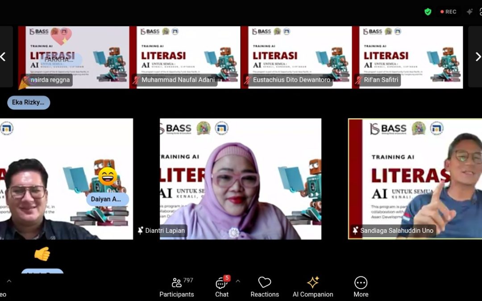Viewport: 482px width, 301px height.
Task: Open the More options menu
Action: [x=361, y=287]
